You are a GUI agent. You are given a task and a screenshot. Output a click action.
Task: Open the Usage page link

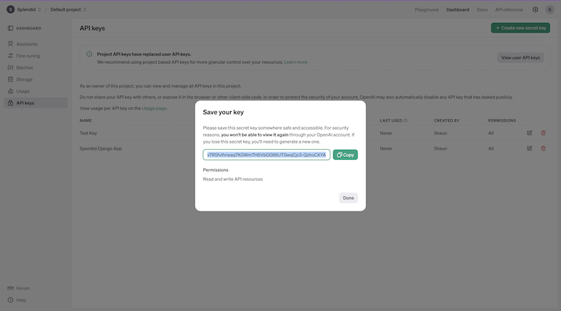click(154, 109)
